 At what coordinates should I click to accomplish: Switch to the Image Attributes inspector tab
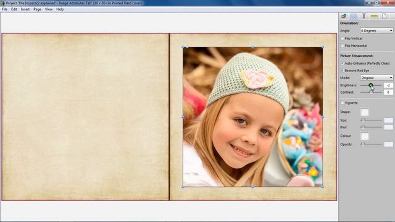354,16
